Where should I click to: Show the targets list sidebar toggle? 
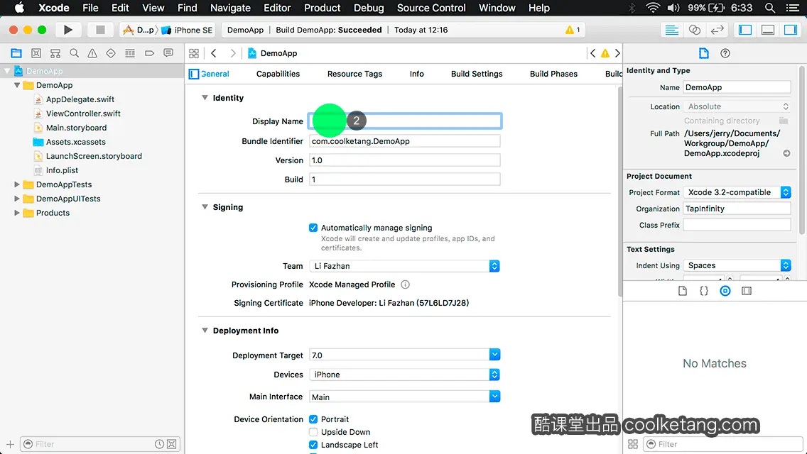(194, 74)
